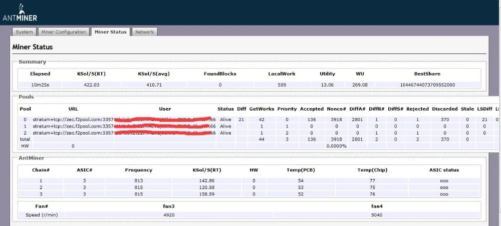Click the BestShare column header
This screenshot has height=226, width=501.
[427, 73]
